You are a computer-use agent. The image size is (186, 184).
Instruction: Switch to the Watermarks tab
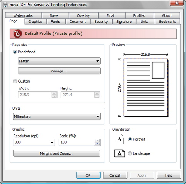tap(23, 15)
